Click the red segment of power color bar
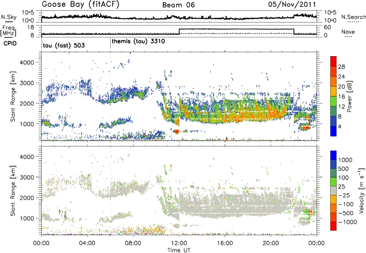Viewport: 366px width, 253px height. click(x=334, y=61)
